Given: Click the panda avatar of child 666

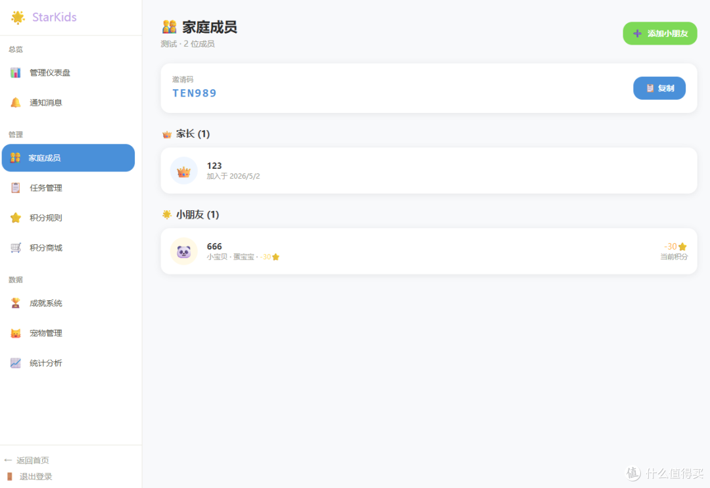Looking at the screenshot, I should pyautogui.click(x=184, y=251).
